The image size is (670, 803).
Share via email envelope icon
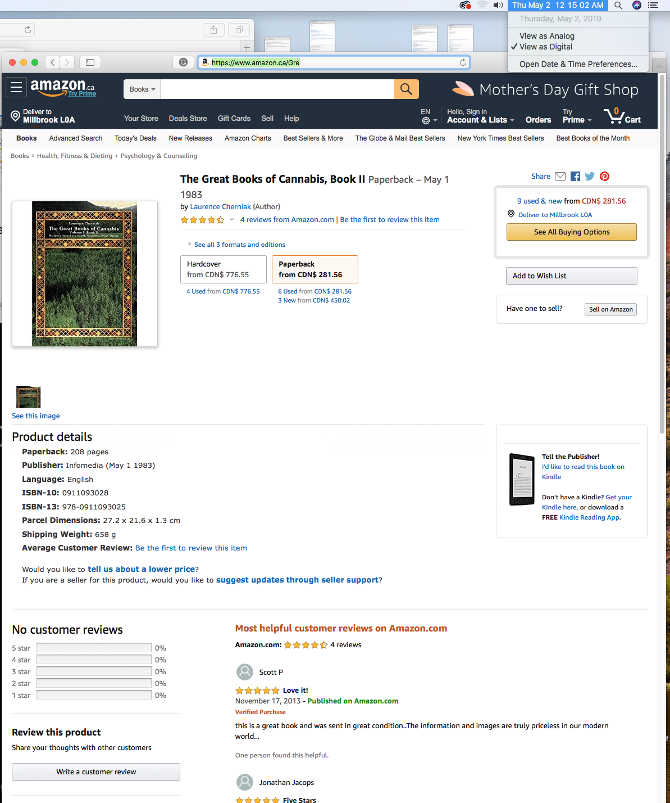coord(560,176)
